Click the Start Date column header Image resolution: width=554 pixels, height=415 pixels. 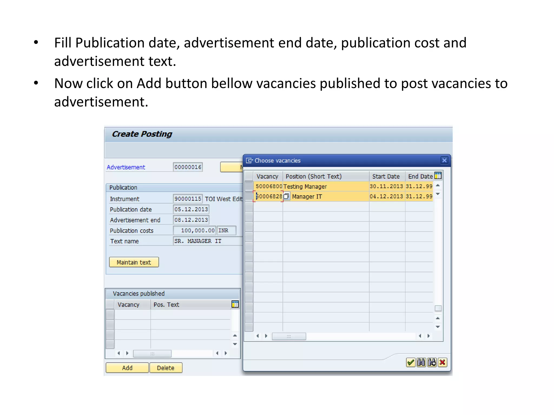pyautogui.click(x=387, y=176)
